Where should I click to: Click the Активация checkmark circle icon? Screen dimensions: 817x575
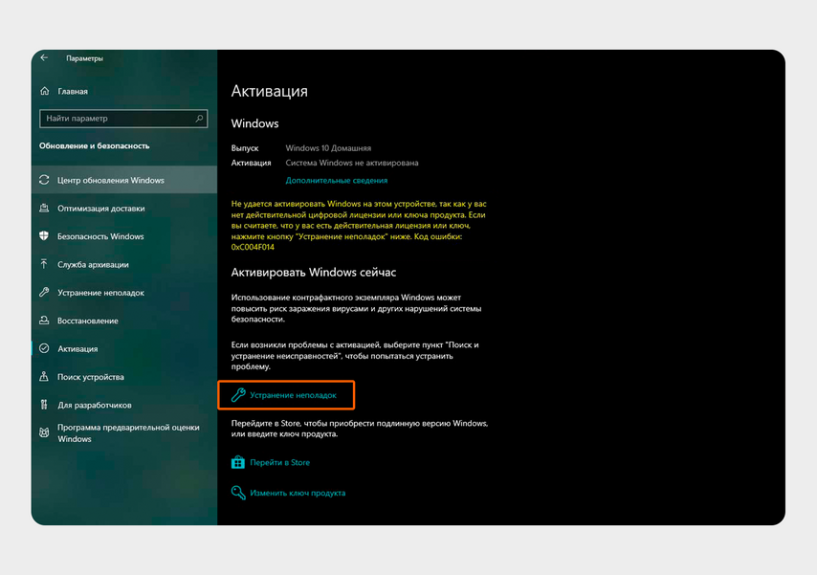coord(44,349)
